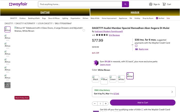The width and height of the screenshot is (180, 112).
Task: Change delivery zip code 67346
Action: click(x=116, y=94)
